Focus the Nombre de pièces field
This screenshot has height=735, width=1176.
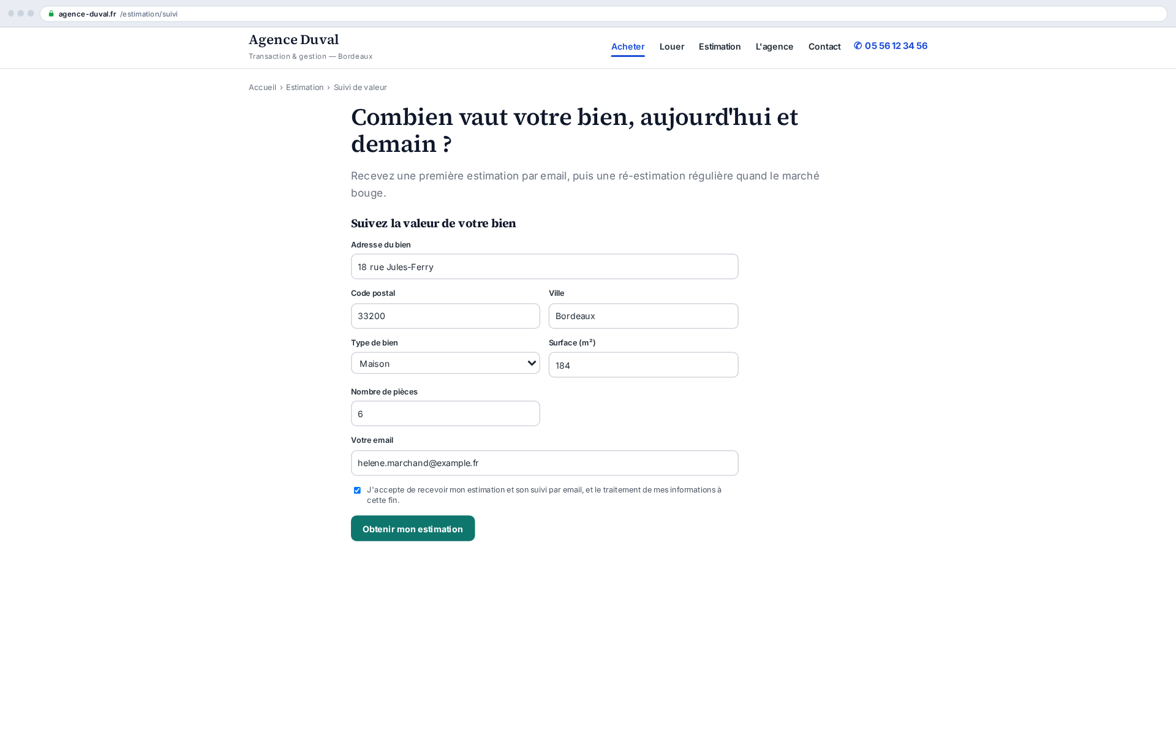coord(445,413)
